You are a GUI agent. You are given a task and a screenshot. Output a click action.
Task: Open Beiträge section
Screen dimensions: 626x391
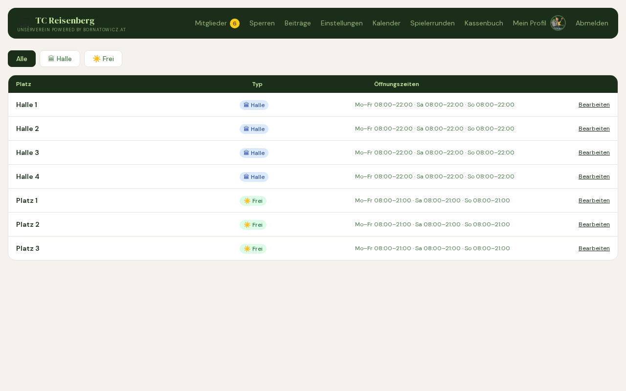298,23
